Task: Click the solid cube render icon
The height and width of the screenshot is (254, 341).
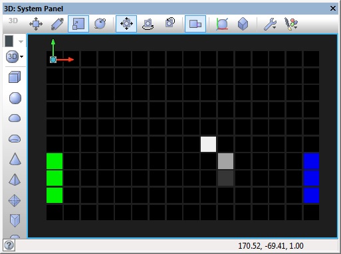Action: (243, 24)
